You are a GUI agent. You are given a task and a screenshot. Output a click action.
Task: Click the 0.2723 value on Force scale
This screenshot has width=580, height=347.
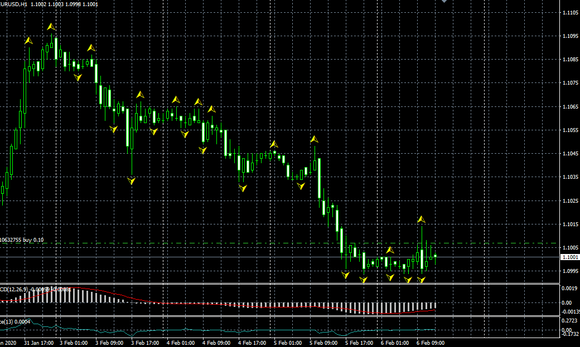(570, 322)
